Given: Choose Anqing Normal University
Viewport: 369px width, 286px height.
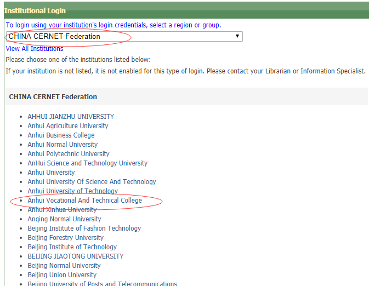Looking at the screenshot, I should [64, 219].
